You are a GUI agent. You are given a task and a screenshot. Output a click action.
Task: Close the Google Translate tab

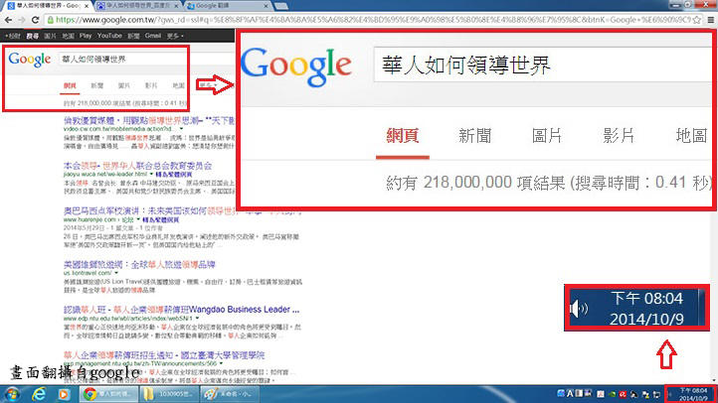(x=267, y=6)
